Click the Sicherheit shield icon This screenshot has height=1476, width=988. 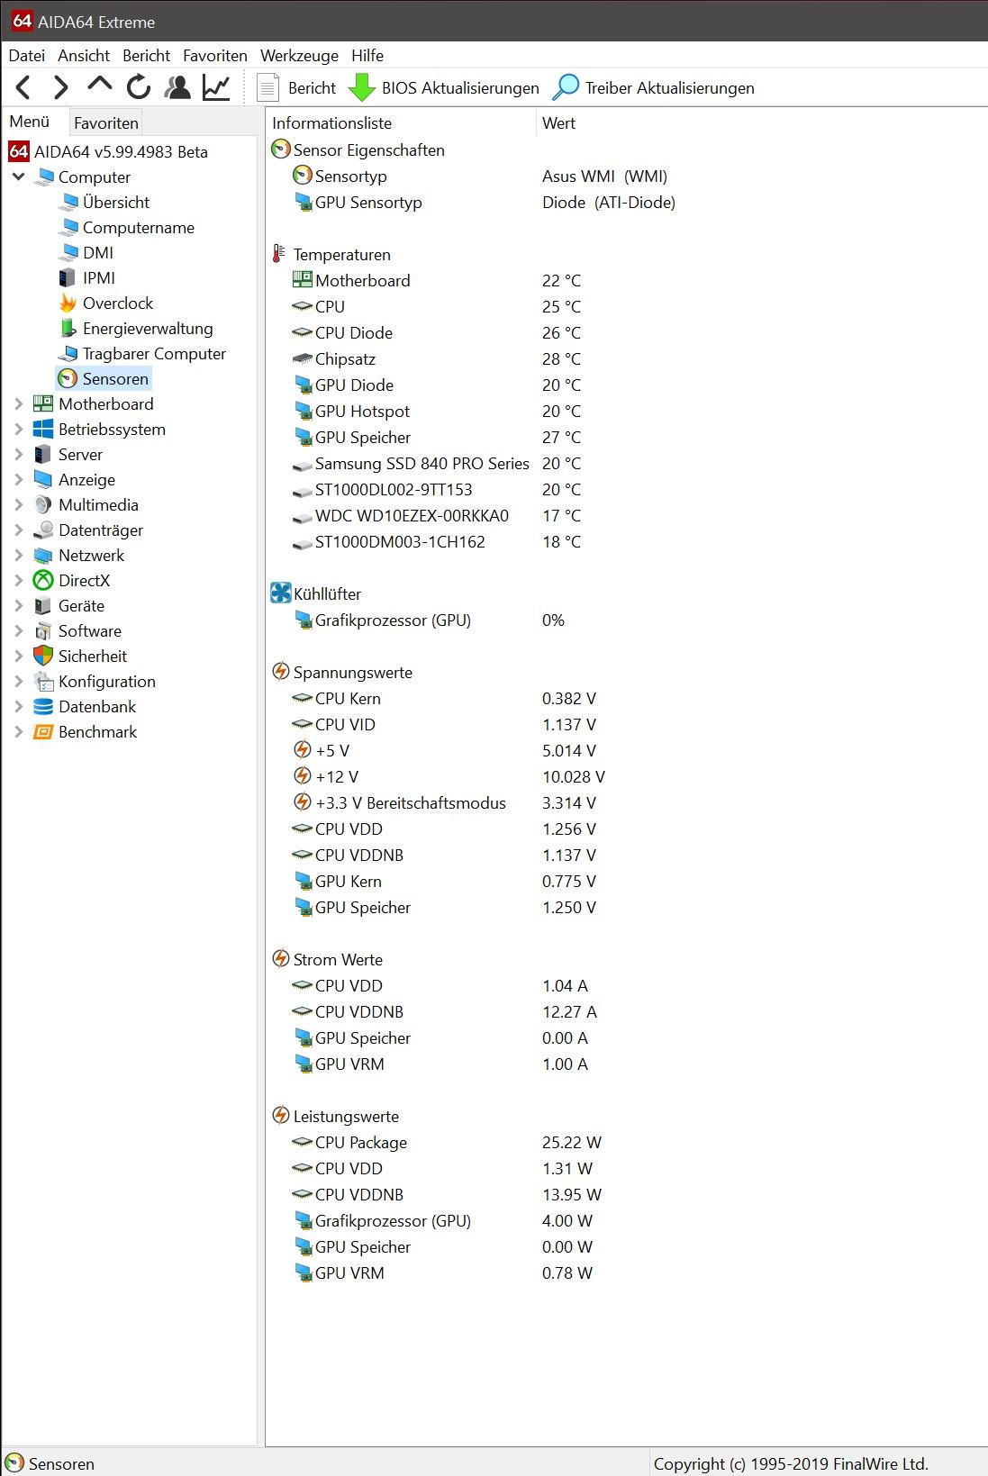coord(43,657)
